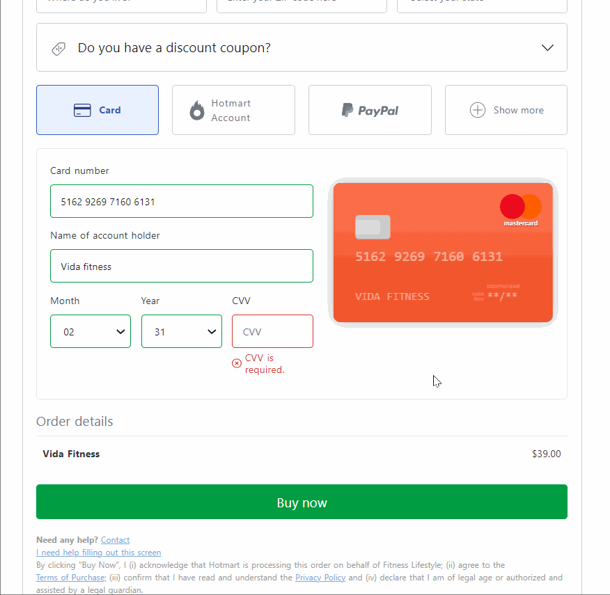This screenshot has width=610, height=595.
Task: Open the Contact help link
Action: 115,540
